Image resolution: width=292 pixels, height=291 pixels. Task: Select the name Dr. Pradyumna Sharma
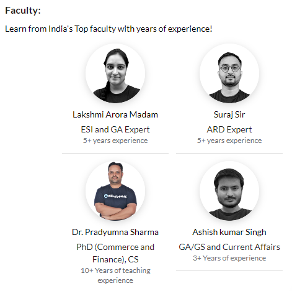point(115,232)
